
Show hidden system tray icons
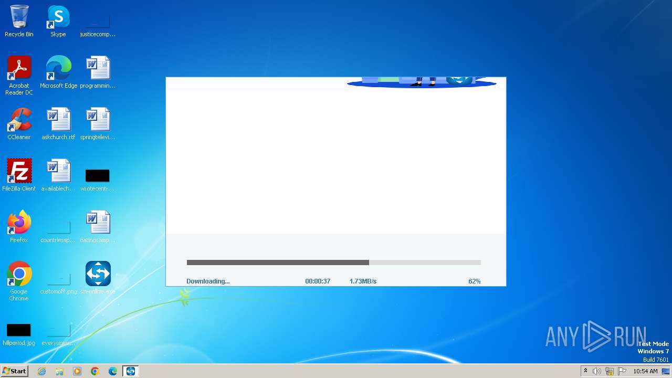pyautogui.click(x=585, y=371)
